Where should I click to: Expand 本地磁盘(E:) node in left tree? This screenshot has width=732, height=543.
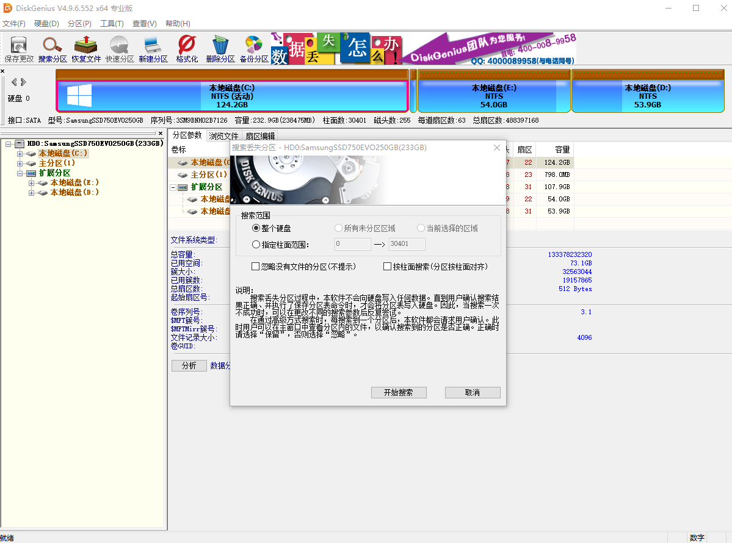point(31,183)
